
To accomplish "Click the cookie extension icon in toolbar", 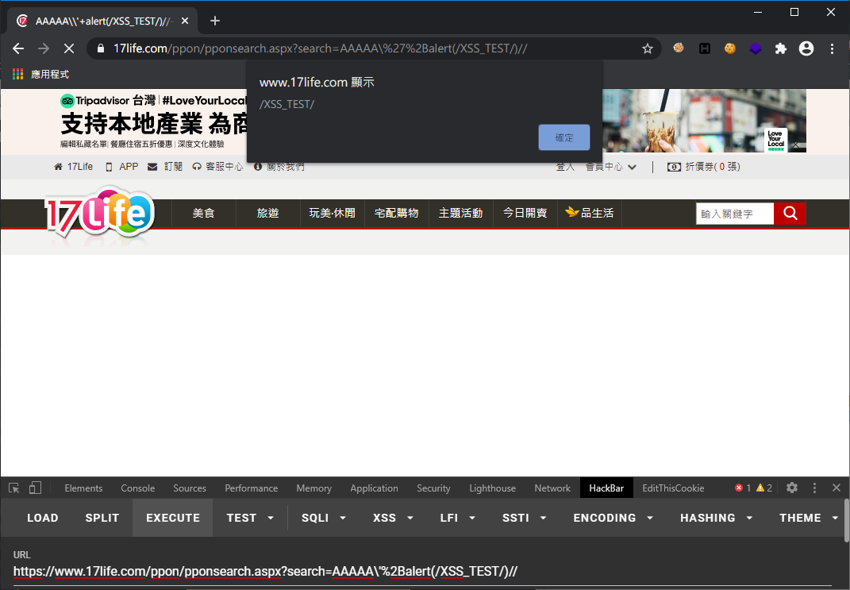I will tap(730, 48).
